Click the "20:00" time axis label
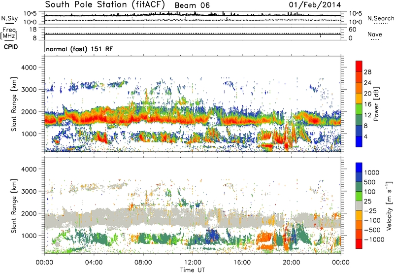Image resolution: width=394 pixels, height=273 pixels. 291,263
